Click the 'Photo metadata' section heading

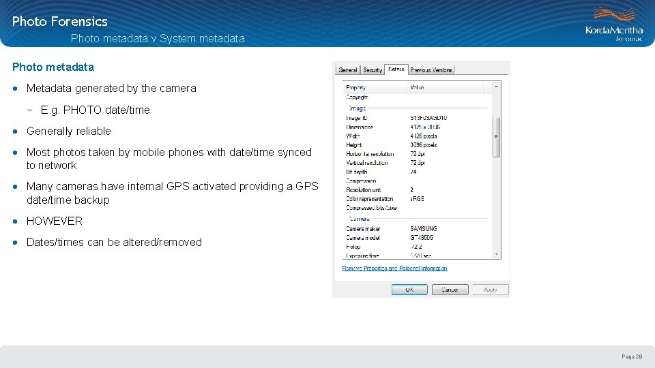(x=53, y=67)
